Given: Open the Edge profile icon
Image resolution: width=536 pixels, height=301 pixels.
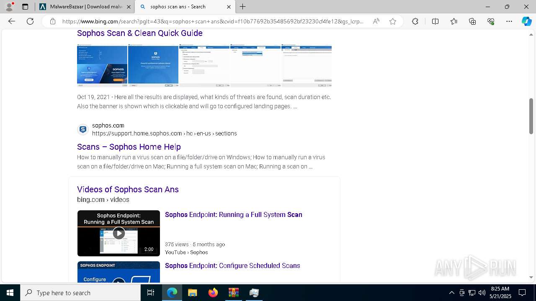Looking at the screenshot, I should click(9, 7).
